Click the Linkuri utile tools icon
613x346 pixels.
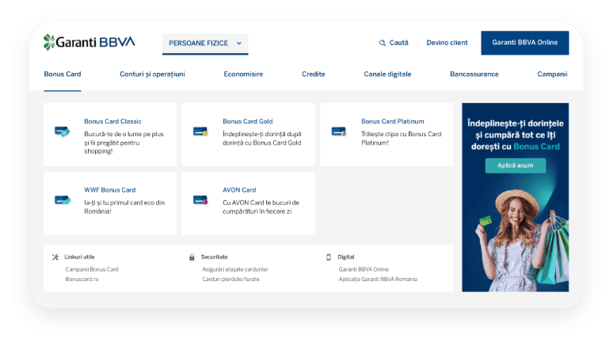[55, 257]
